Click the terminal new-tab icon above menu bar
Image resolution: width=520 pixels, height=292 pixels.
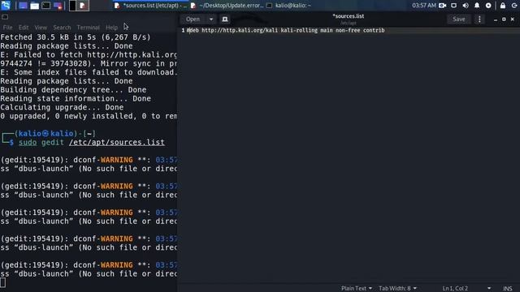click(x=5, y=17)
